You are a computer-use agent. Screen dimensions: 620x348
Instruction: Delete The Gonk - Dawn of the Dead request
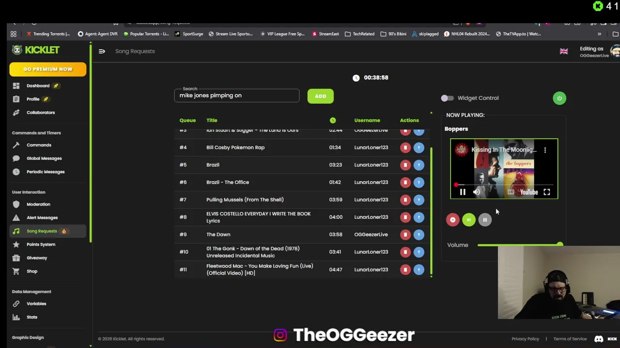[405, 252]
